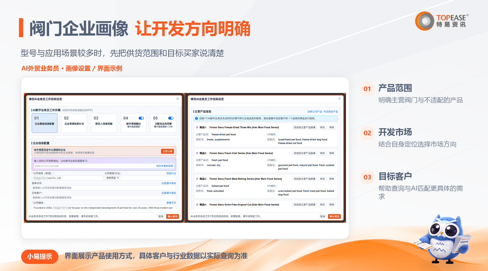Click 修改 for 商品1 Freeze-Dried Three Mix
The image size is (488, 271).
click(x=322, y=127)
